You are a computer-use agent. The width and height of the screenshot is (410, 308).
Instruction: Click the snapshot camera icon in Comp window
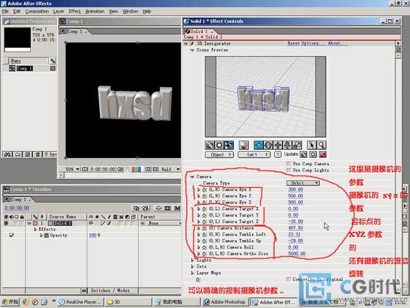tap(120, 170)
